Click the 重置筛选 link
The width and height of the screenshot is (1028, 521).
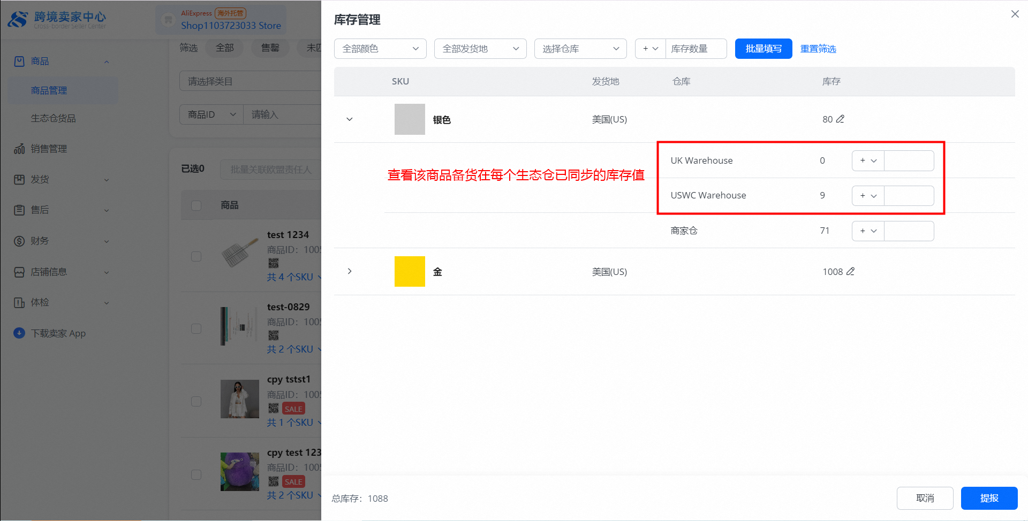tap(818, 49)
